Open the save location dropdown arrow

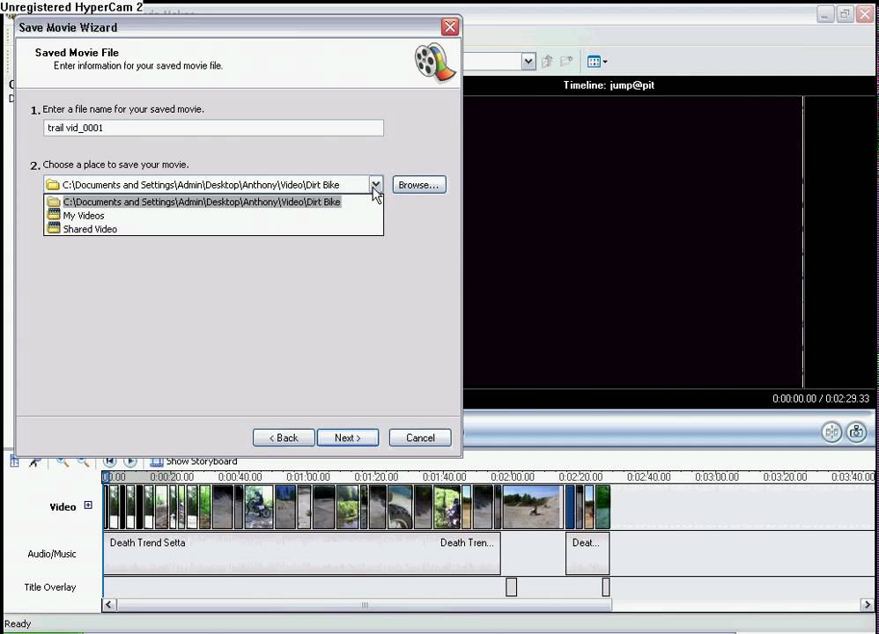[375, 184]
